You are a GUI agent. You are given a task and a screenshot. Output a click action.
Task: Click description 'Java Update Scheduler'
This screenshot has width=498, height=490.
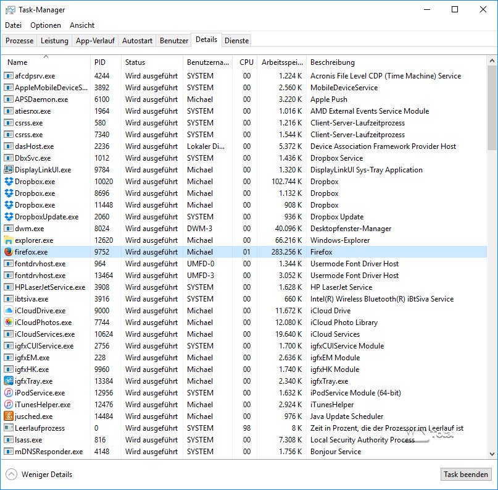coord(347,416)
